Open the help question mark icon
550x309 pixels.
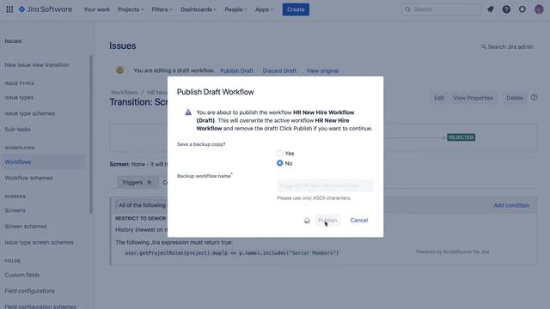coord(506,9)
